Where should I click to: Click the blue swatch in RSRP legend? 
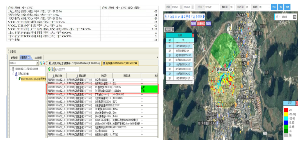coord(286,122)
